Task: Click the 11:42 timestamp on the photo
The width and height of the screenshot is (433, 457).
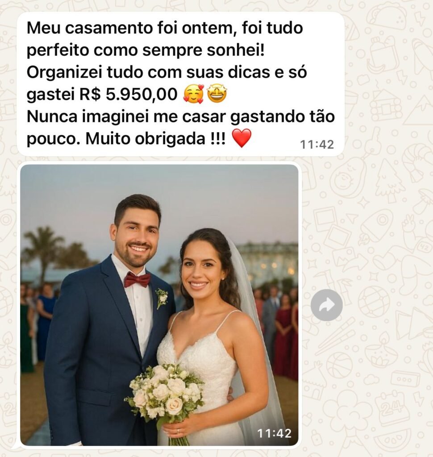Action: pos(274,433)
